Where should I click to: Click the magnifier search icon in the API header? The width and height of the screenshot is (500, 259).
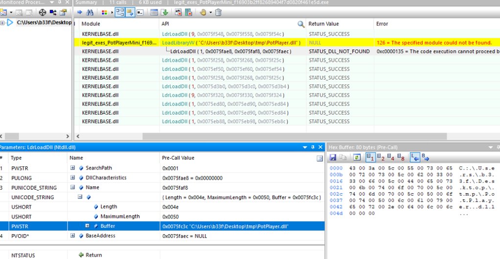click(301, 24)
